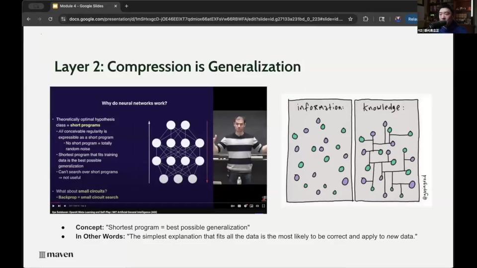The width and height of the screenshot is (477, 268).
Task: Click the @gapingvoid signature text
Action: (425, 187)
